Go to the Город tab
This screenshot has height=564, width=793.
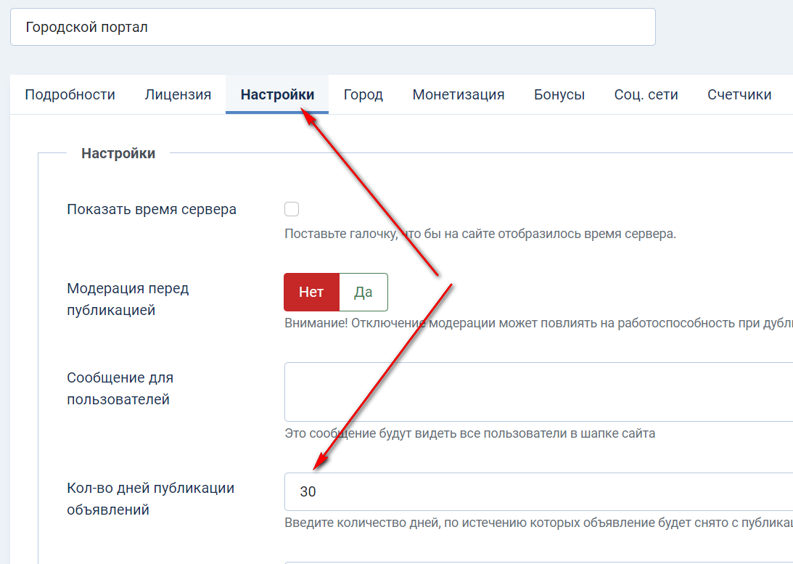pyautogui.click(x=363, y=94)
